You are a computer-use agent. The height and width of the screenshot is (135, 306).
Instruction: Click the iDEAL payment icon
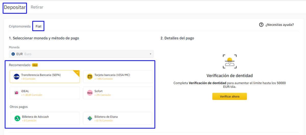(x=17, y=93)
